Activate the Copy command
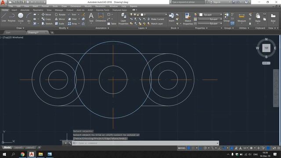Viewport: 281px width, 158px height. point(46,19)
